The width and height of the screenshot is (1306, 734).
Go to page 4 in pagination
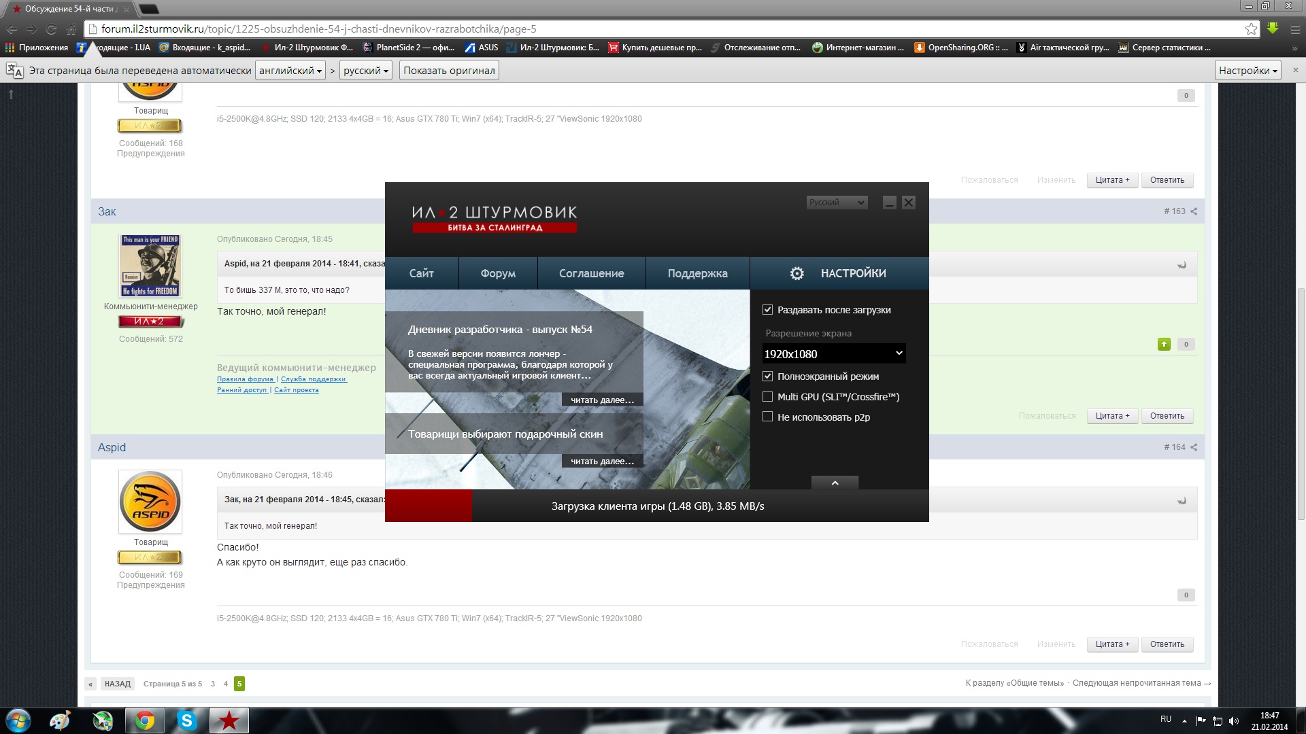[x=226, y=684]
